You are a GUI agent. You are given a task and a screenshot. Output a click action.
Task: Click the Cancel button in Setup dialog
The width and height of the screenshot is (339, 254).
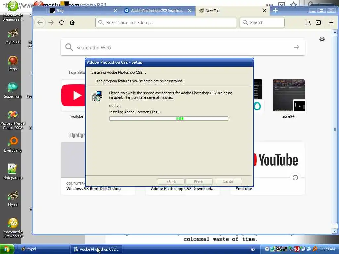pos(228,181)
